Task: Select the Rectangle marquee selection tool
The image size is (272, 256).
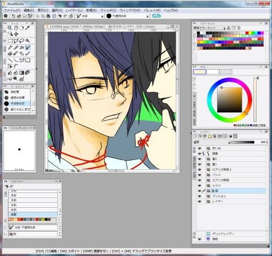Action: (10, 41)
